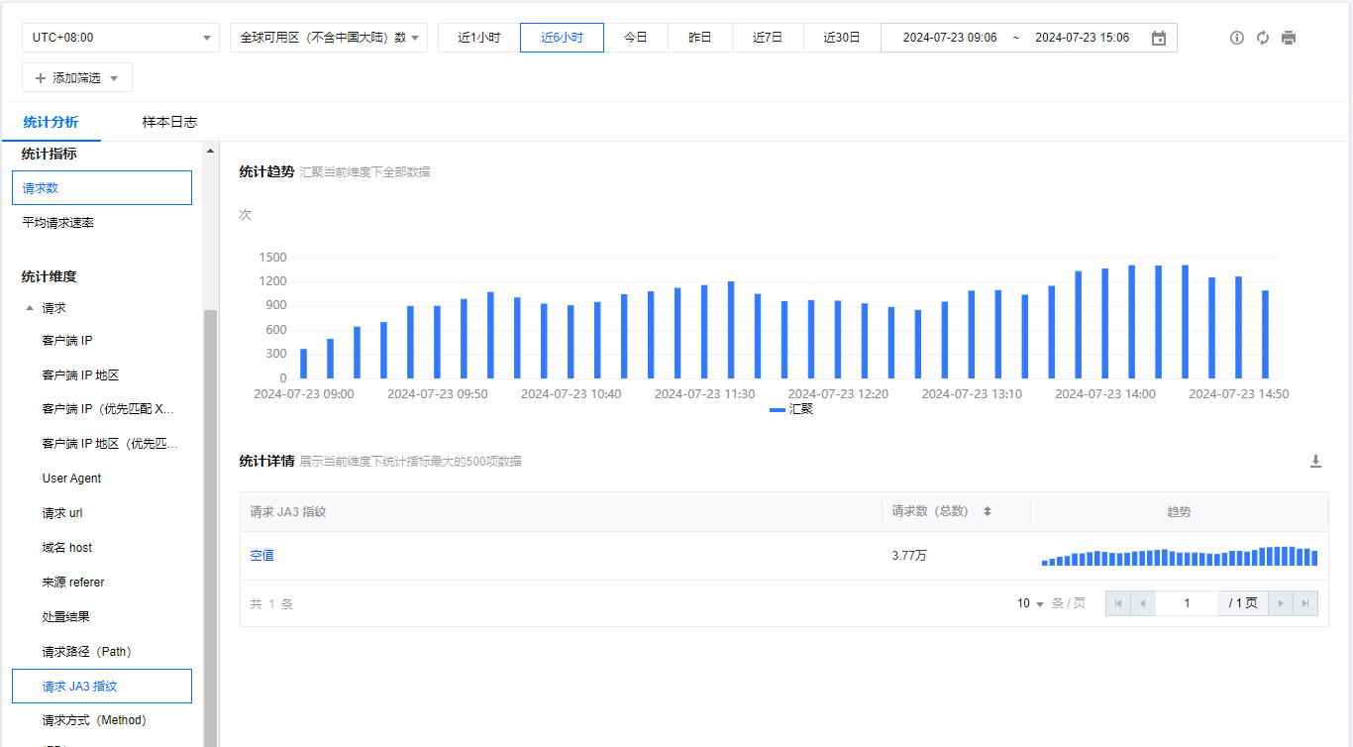The width and height of the screenshot is (1353, 747).
Task: Select the 统计分析 tab
Action: pyautogui.click(x=51, y=122)
